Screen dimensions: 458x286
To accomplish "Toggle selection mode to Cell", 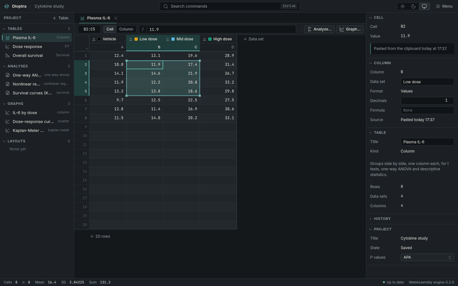I will (110, 29).
